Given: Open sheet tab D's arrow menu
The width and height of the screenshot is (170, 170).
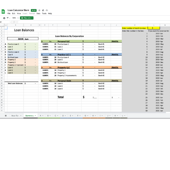Looking at the screenshot, I should click(x=65, y=116).
